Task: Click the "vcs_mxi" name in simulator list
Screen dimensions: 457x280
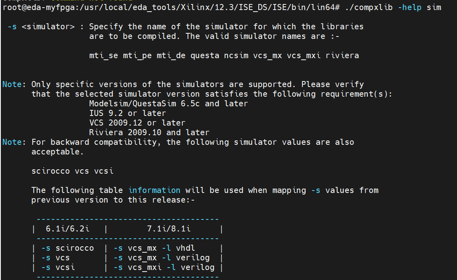Action: pos(304,56)
